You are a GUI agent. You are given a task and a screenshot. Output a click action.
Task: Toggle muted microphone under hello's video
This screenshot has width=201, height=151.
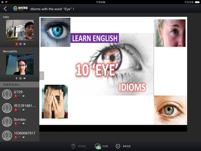click(16, 44)
